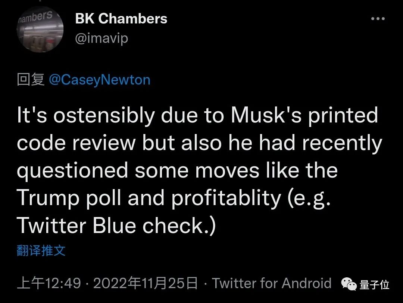
Task: Open the Twitter for Android source link
Action: (x=272, y=284)
